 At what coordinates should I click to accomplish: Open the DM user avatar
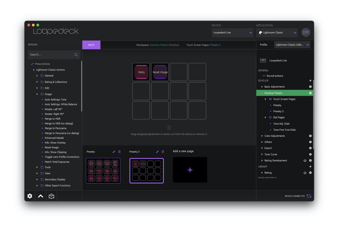point(306,32)
